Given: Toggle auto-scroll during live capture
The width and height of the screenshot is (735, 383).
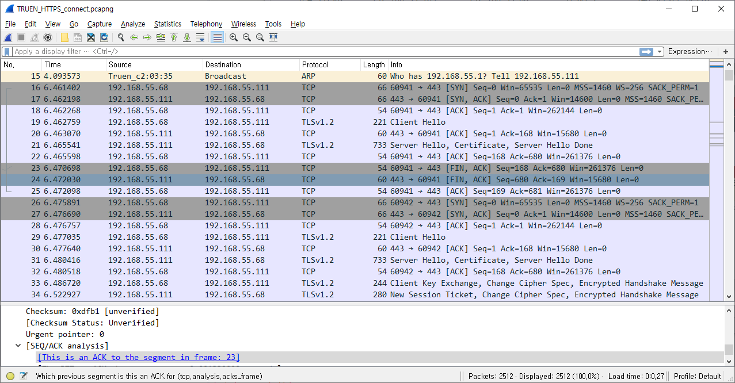Looking at the screenshot, I should (x=200, y=37).
